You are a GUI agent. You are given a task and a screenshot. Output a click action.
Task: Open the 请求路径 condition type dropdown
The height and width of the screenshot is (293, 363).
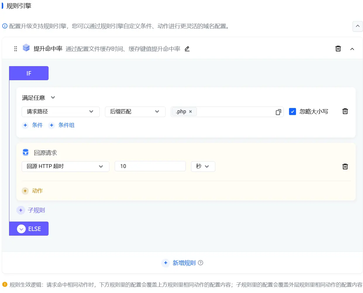point(61,112)
